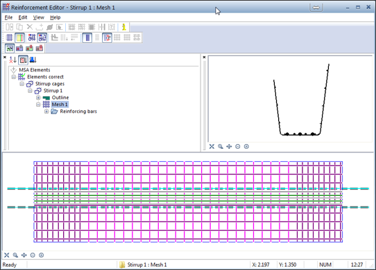Click the U-shaped stirrup cross-section drawing
The height and width of the screenshot is (270, 376).
coord(301,100)
